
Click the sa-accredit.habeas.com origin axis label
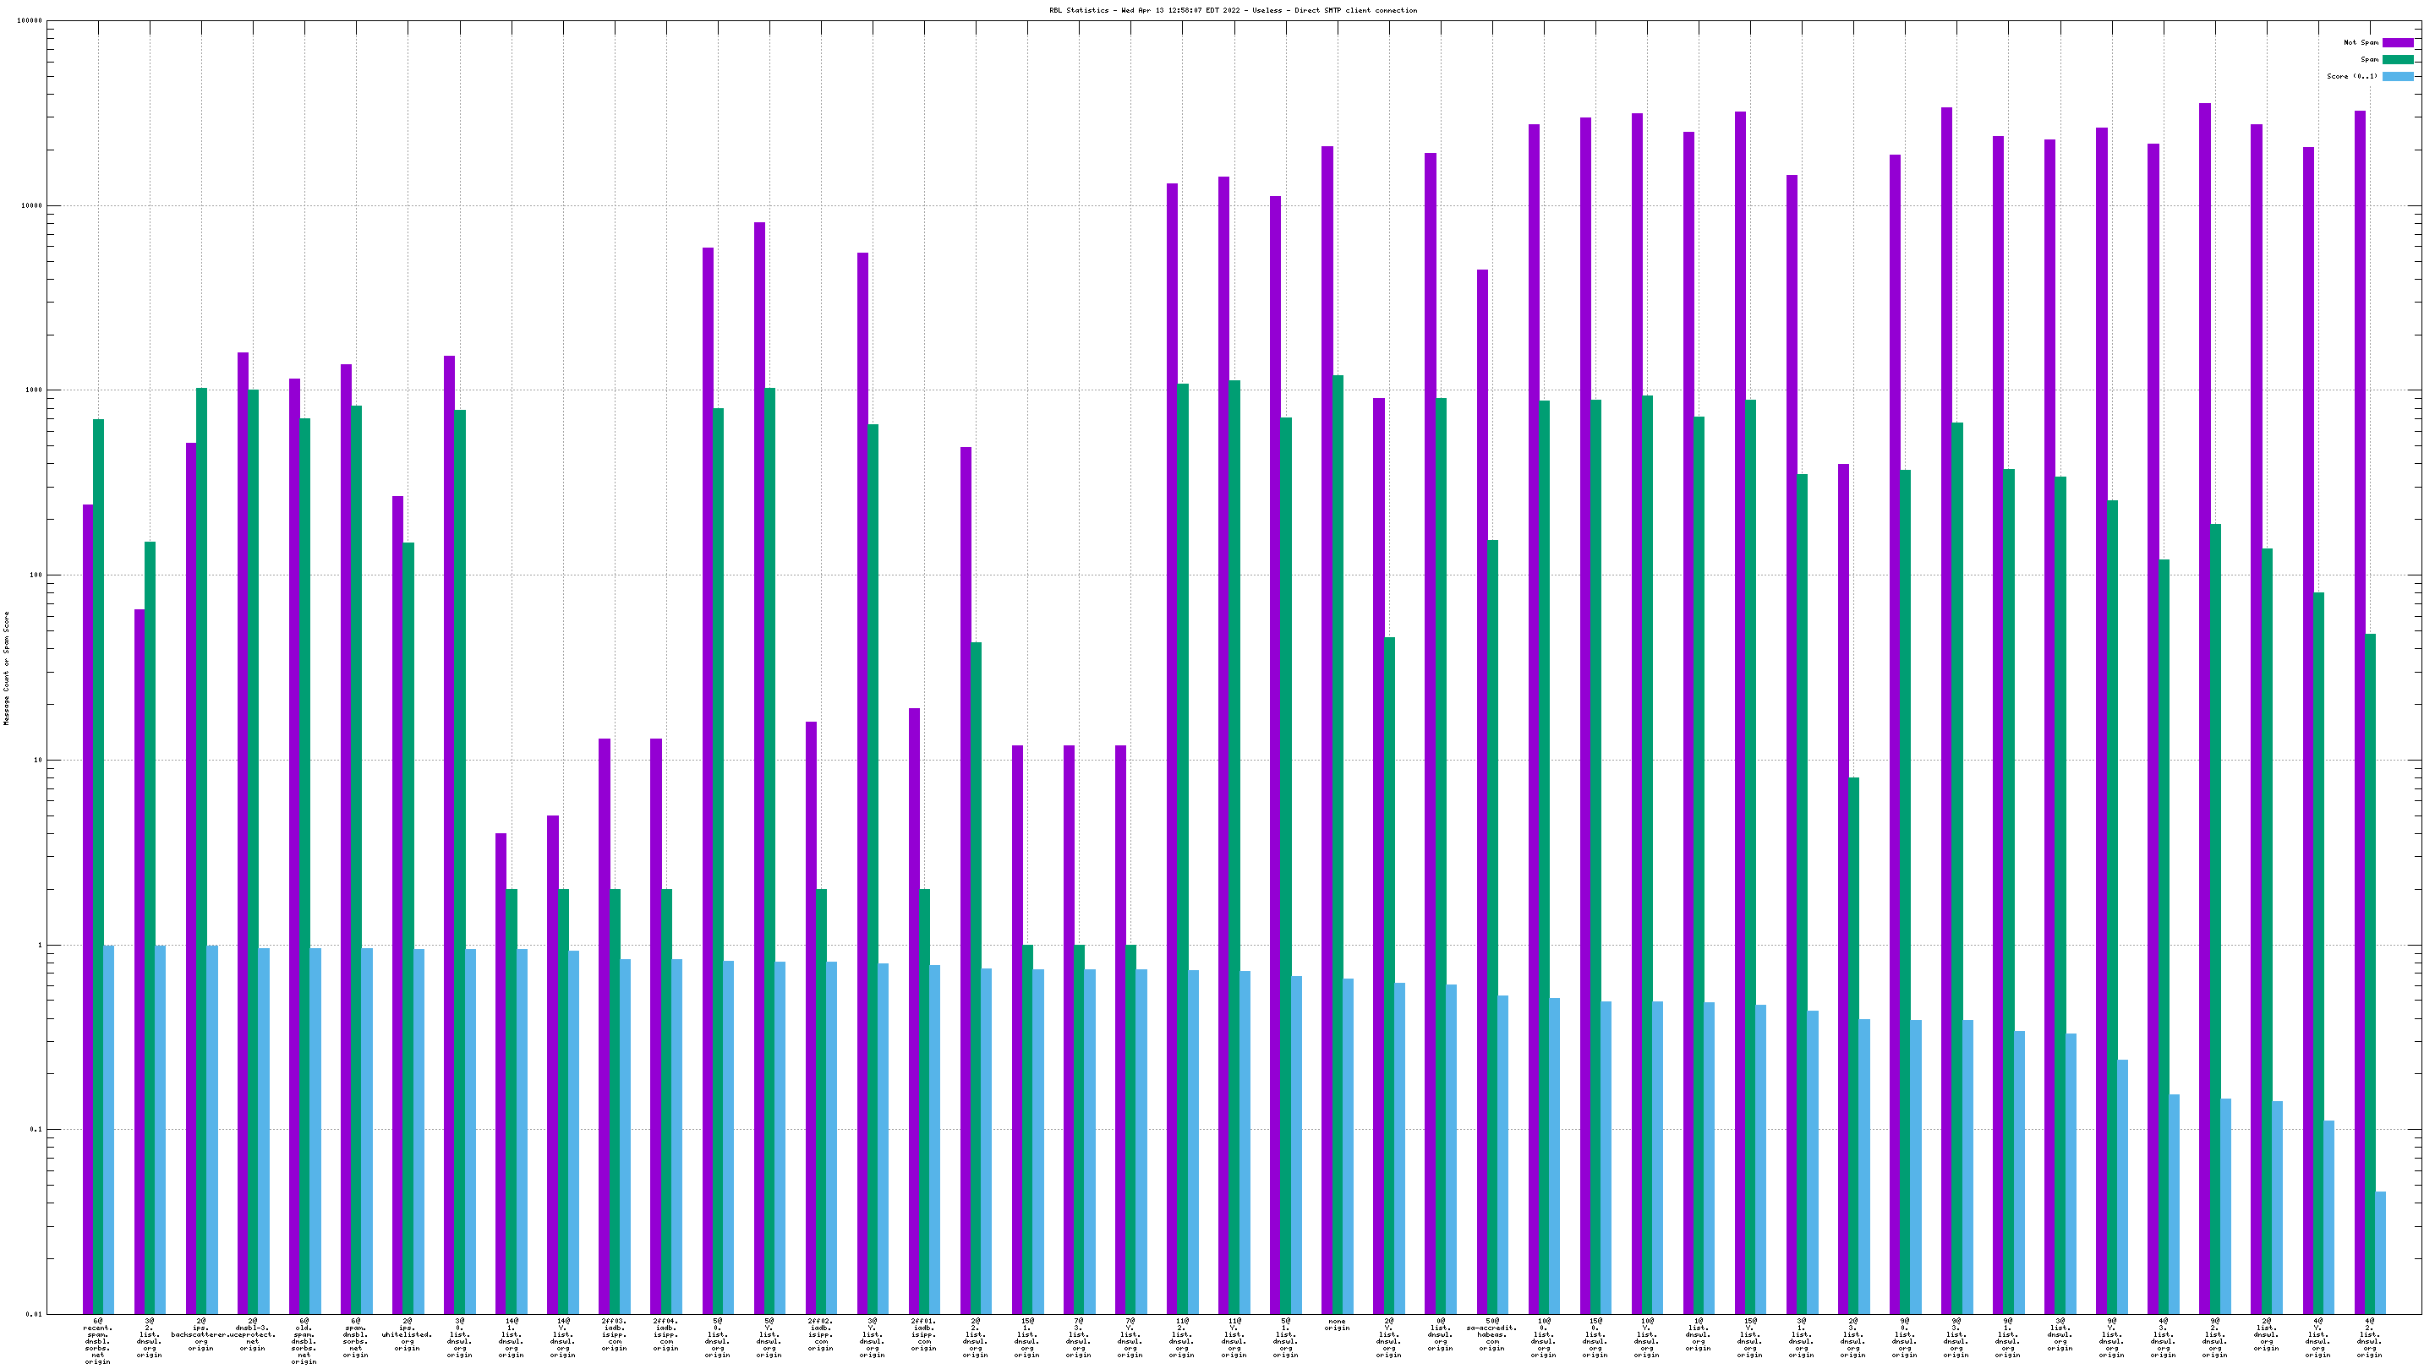pyautogui.click(x=1491, y=1334)
